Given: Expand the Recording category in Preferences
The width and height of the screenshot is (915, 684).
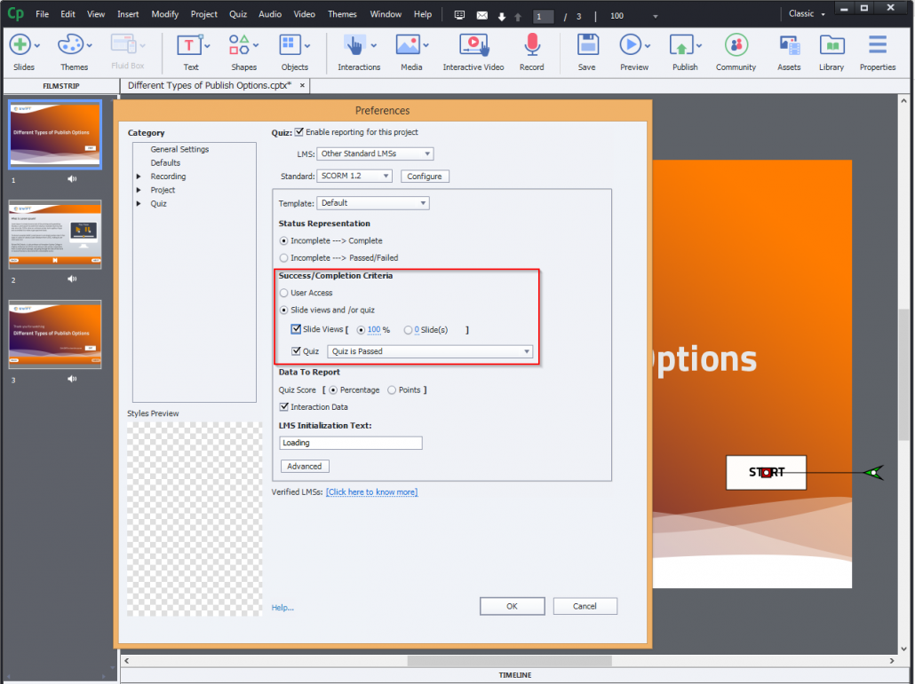Looking at the screenshot, I should [139, 176].
